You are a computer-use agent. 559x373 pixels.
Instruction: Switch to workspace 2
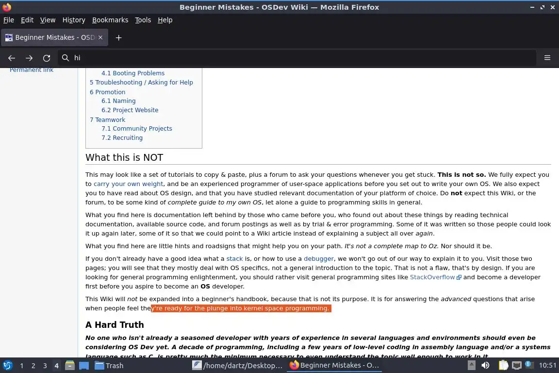pos(33,366)
